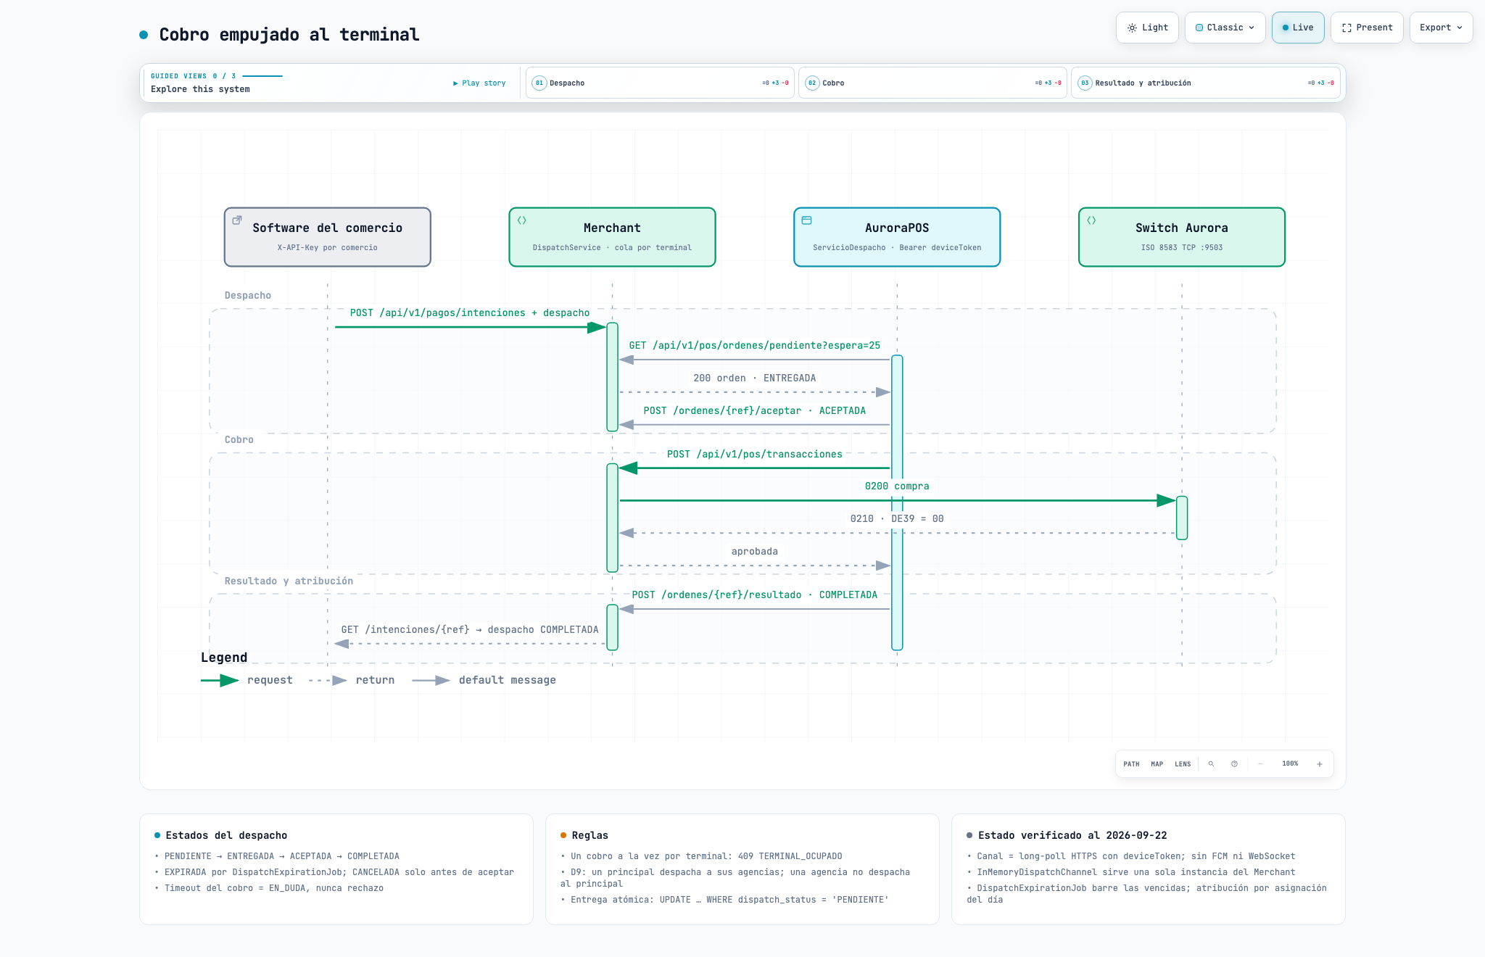Open the Classic style dropdown
The height and width of the screenshot is (957, 1485).
[1225, 28]
